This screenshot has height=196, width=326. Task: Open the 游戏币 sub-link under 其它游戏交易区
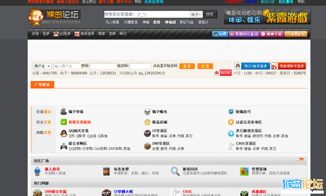click(x=258, y=136)
